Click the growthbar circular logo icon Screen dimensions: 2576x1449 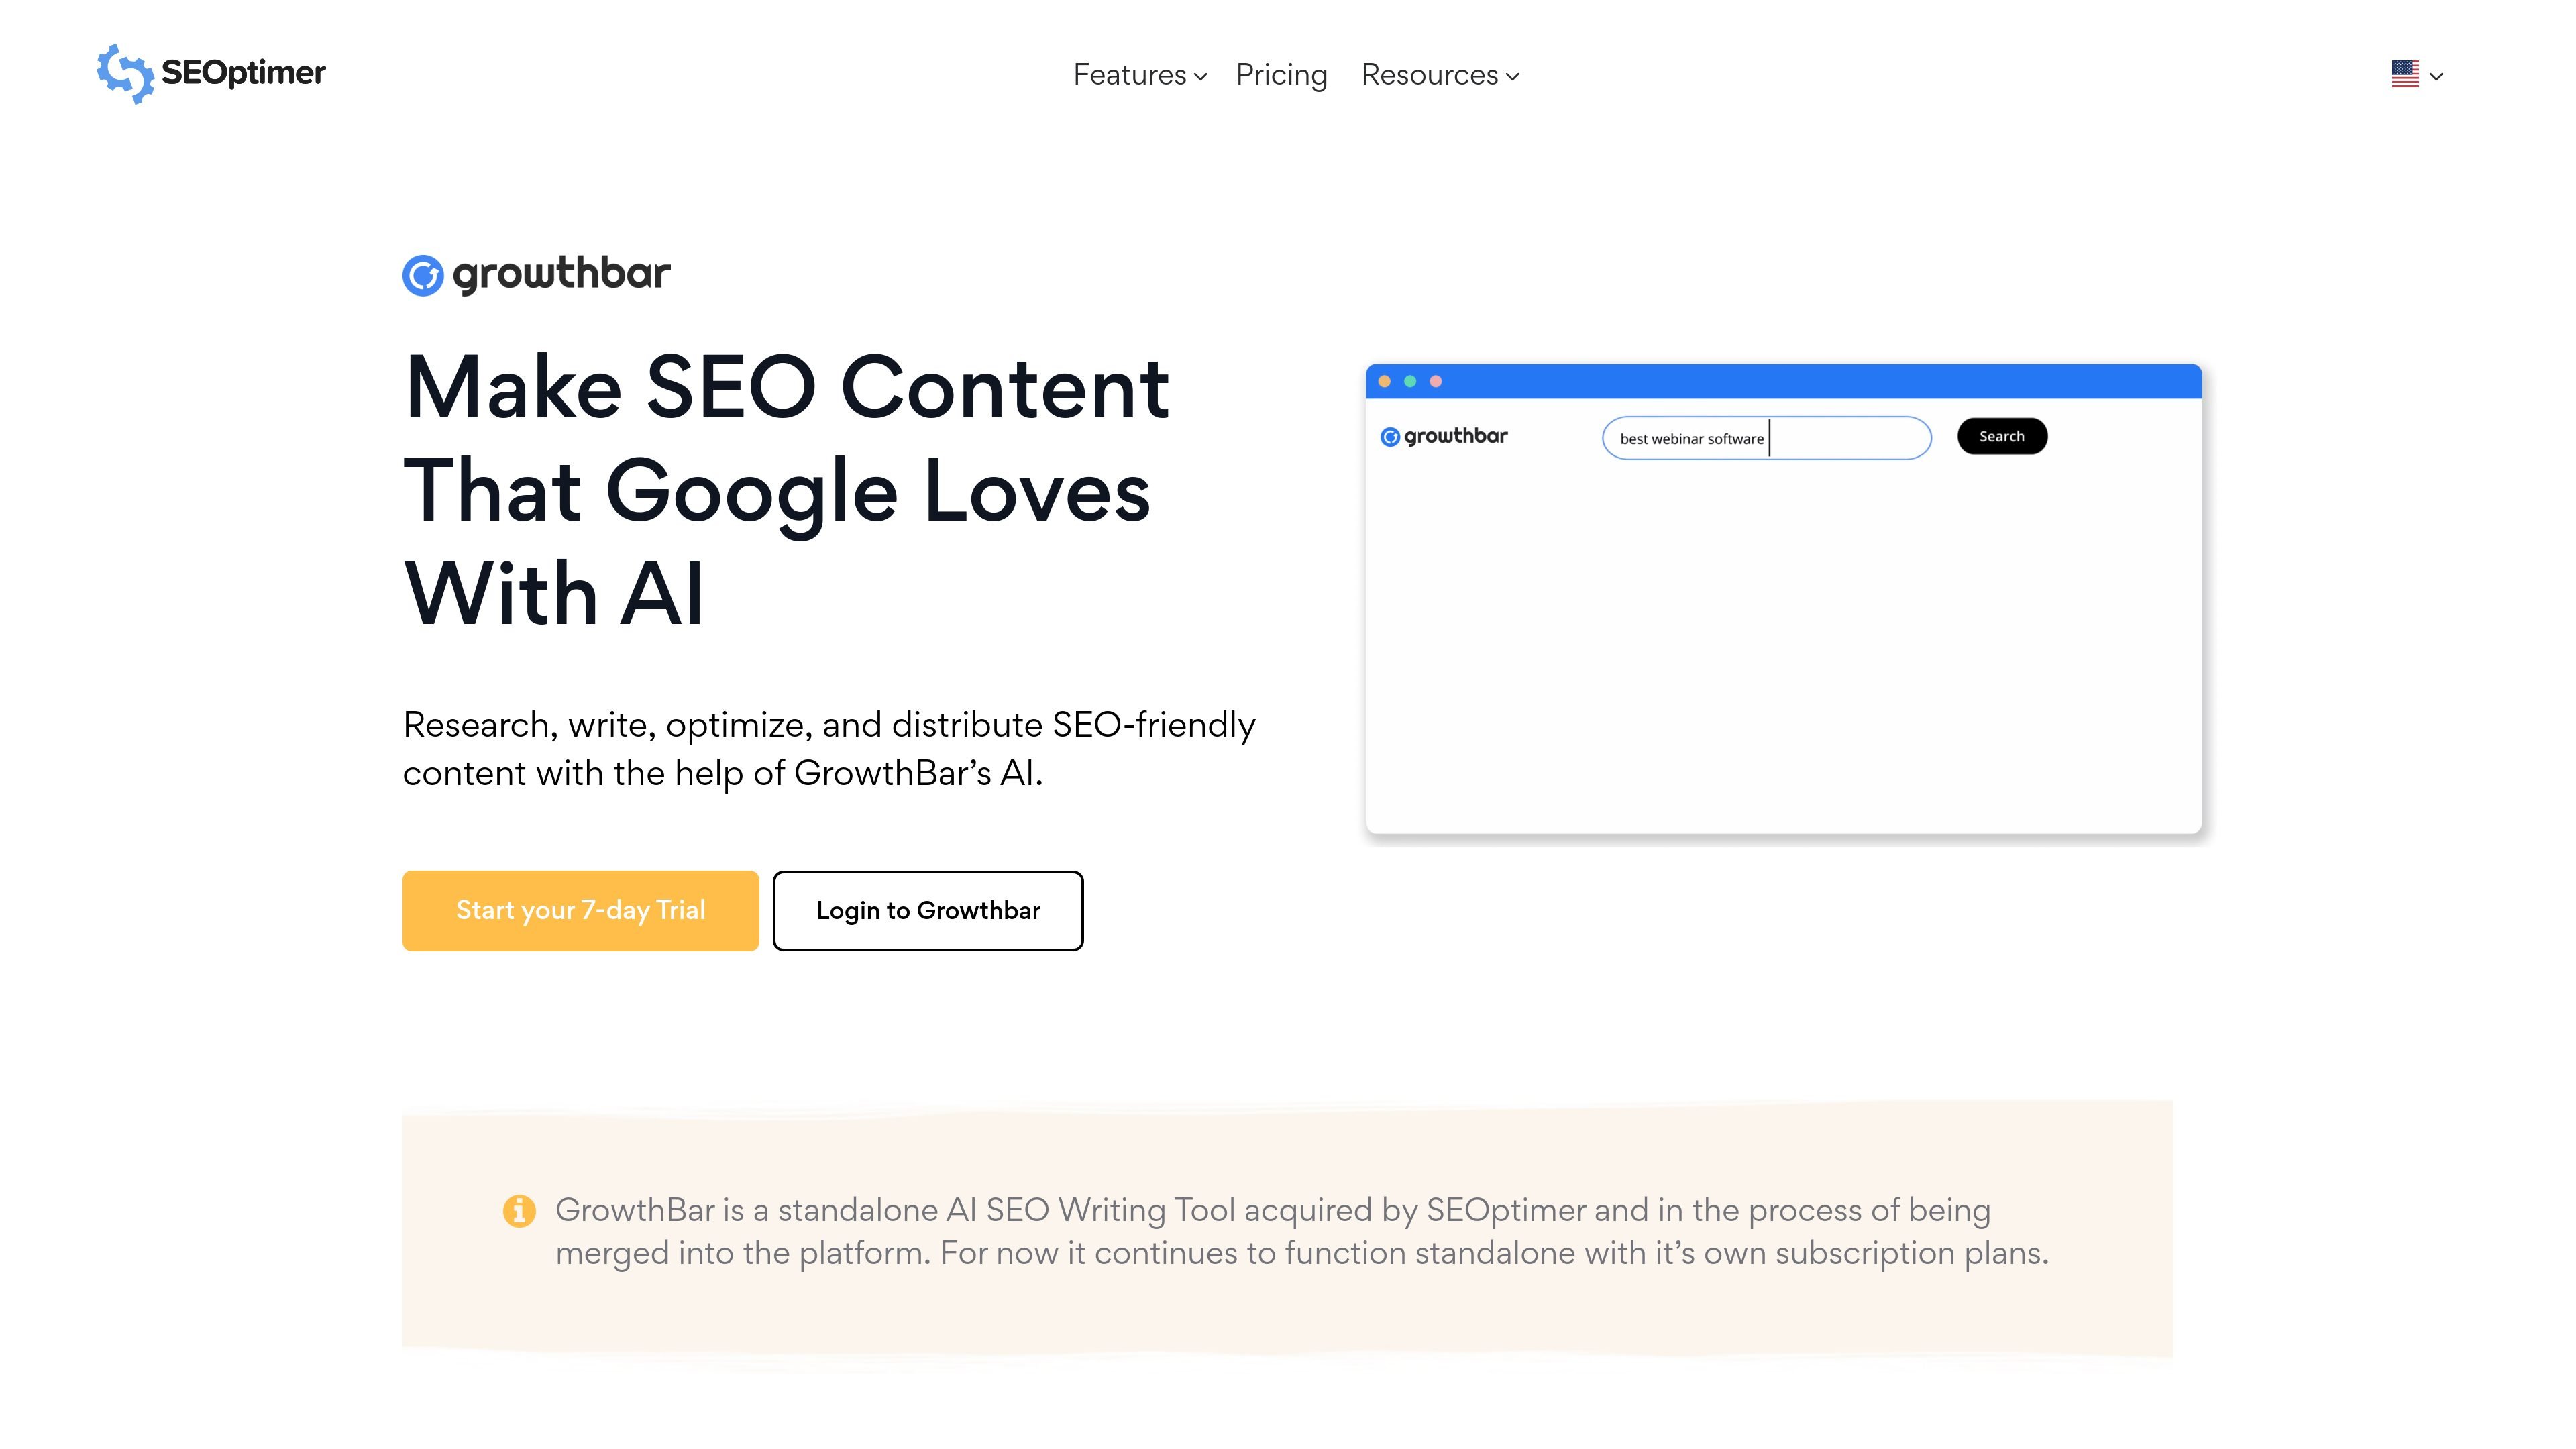click(423, 276)
